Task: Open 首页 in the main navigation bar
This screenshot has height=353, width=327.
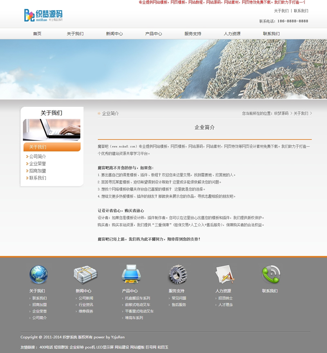Action: 37,34
